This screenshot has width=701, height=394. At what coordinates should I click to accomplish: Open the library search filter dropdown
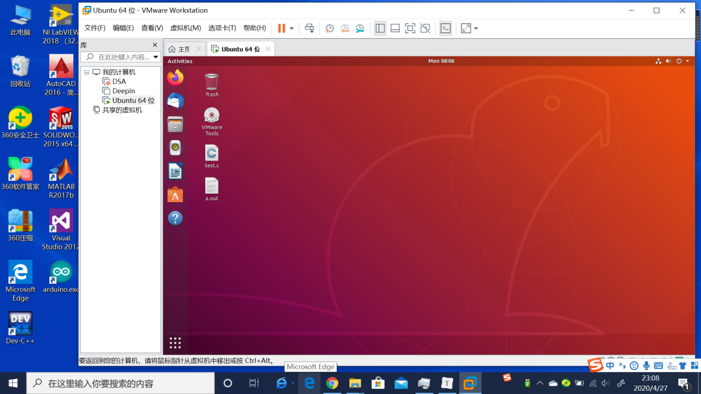tap(156, 57)
